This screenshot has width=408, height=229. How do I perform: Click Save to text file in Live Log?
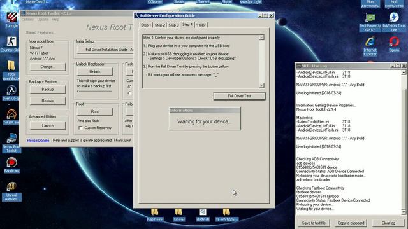click(314, 223)
